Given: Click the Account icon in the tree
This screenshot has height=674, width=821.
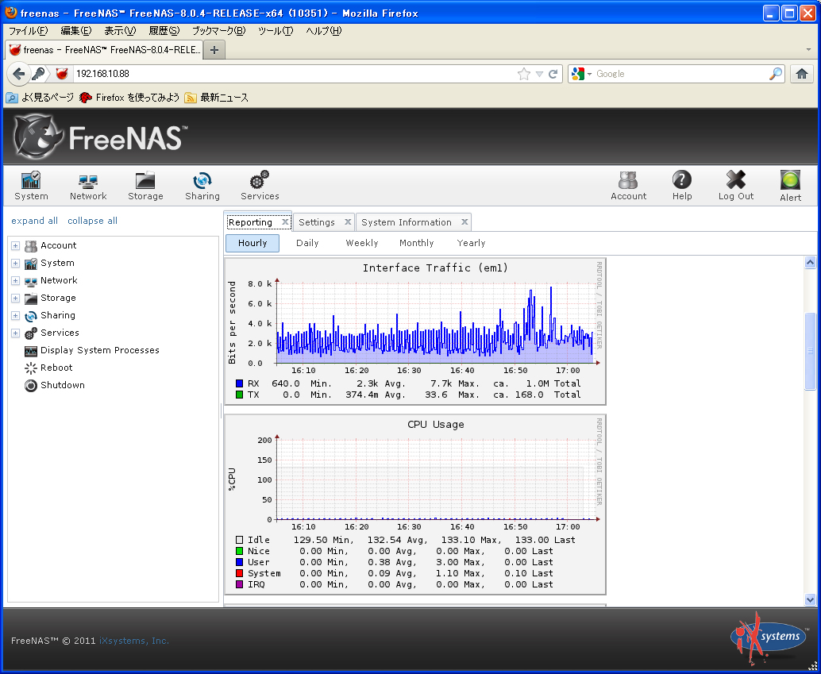Looking at the screenshot, I should coord(31,245).
